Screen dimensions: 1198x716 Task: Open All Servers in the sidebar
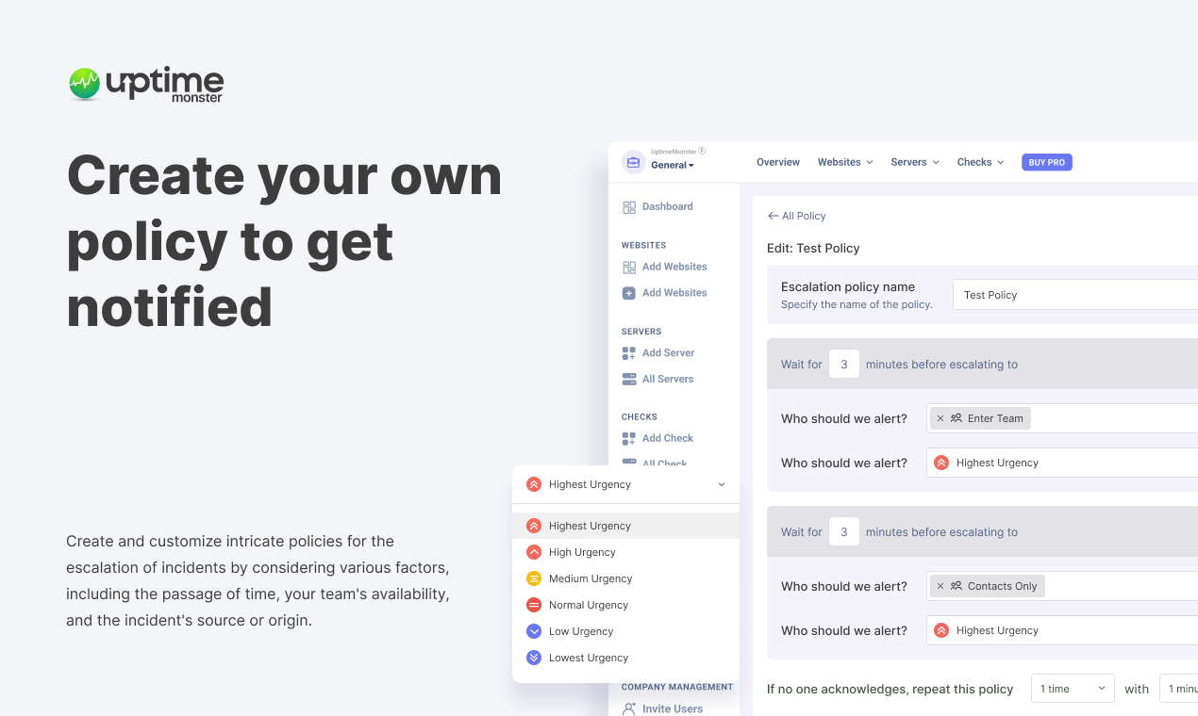coord(668,379)
